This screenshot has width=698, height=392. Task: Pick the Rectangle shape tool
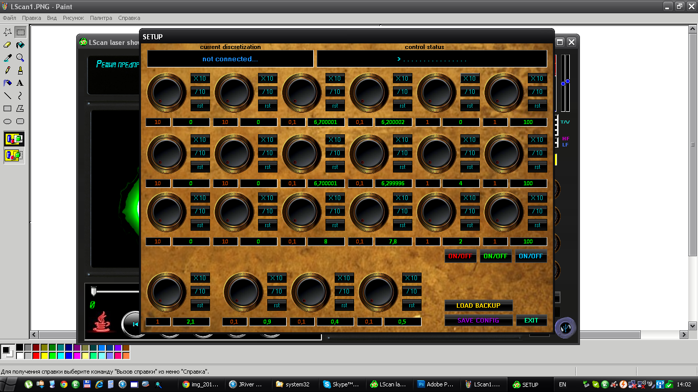[x=8, y=109]
